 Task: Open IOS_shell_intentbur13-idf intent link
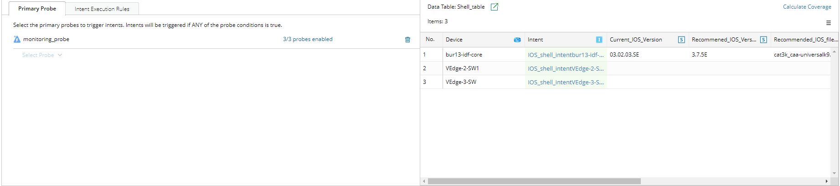point(565,55)
